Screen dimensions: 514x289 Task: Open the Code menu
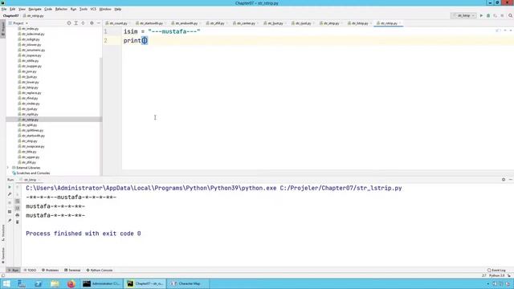(48, 9)
